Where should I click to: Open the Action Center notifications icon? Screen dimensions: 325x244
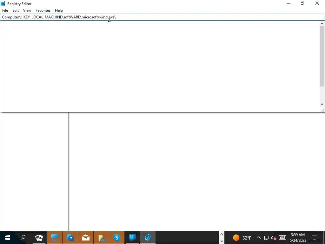tap(315, 238)
